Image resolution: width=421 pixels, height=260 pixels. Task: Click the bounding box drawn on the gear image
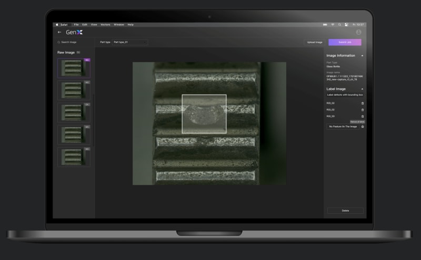tap(204, 114)
